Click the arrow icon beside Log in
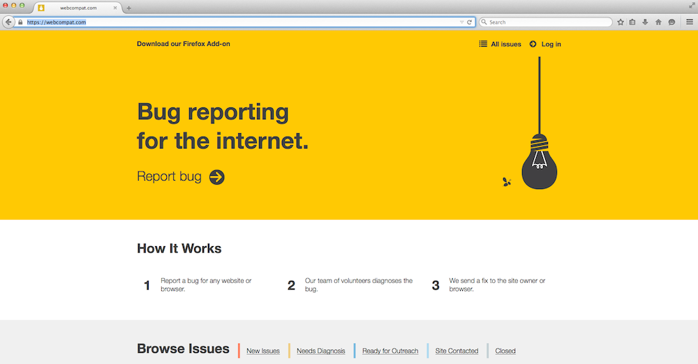The image size is (698, 364). [533, 44]
